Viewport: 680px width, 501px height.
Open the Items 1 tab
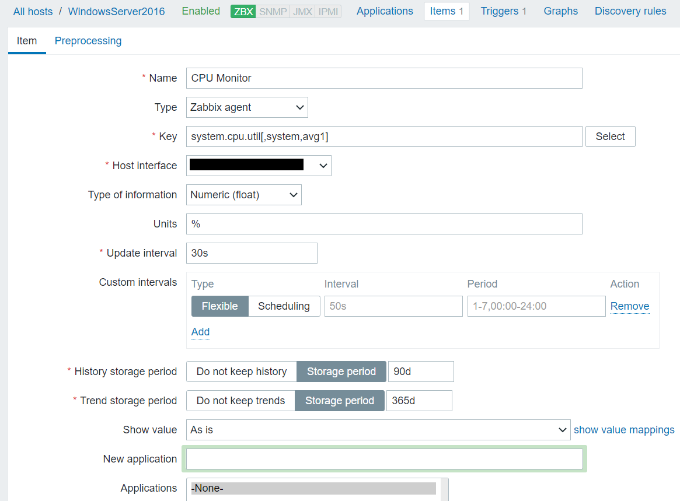pos(447,11)
